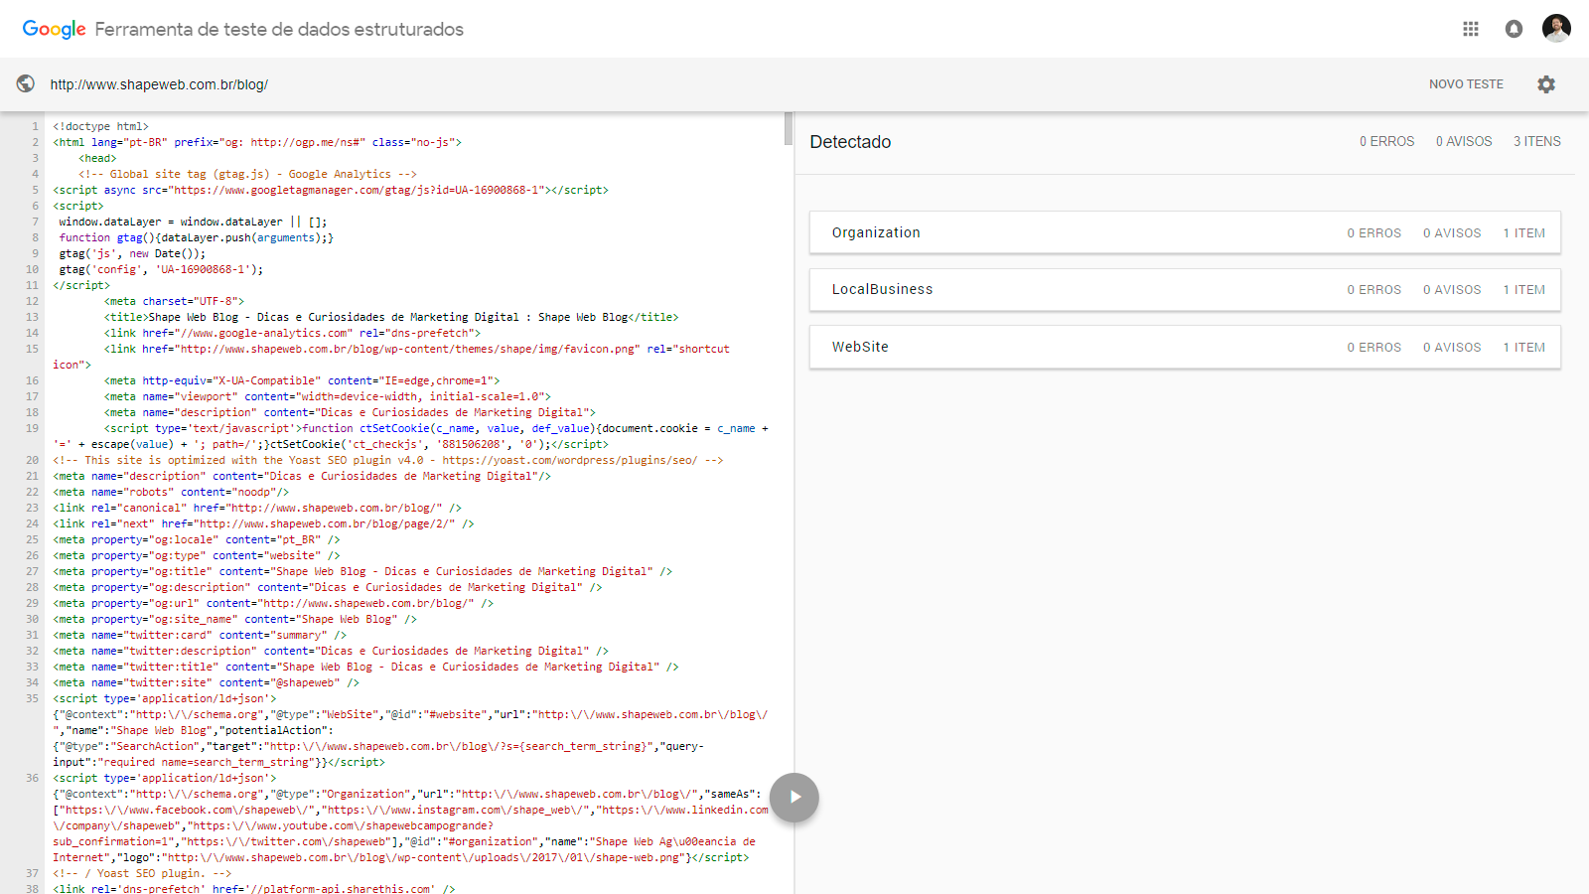Click the title tag on line 13
Image resolution: width=1589 pixels, height=894 pixels.
pos(391,317)
